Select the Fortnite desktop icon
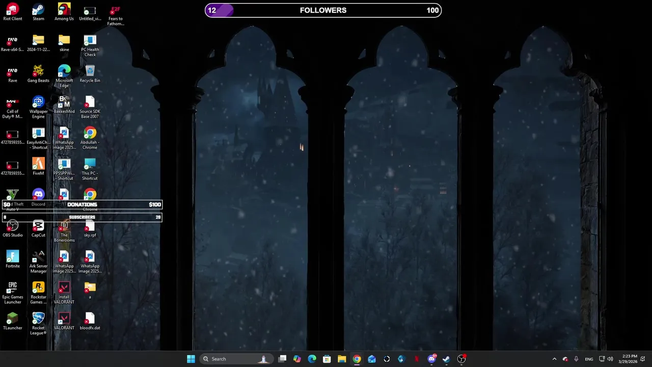 tap(13, 259)
